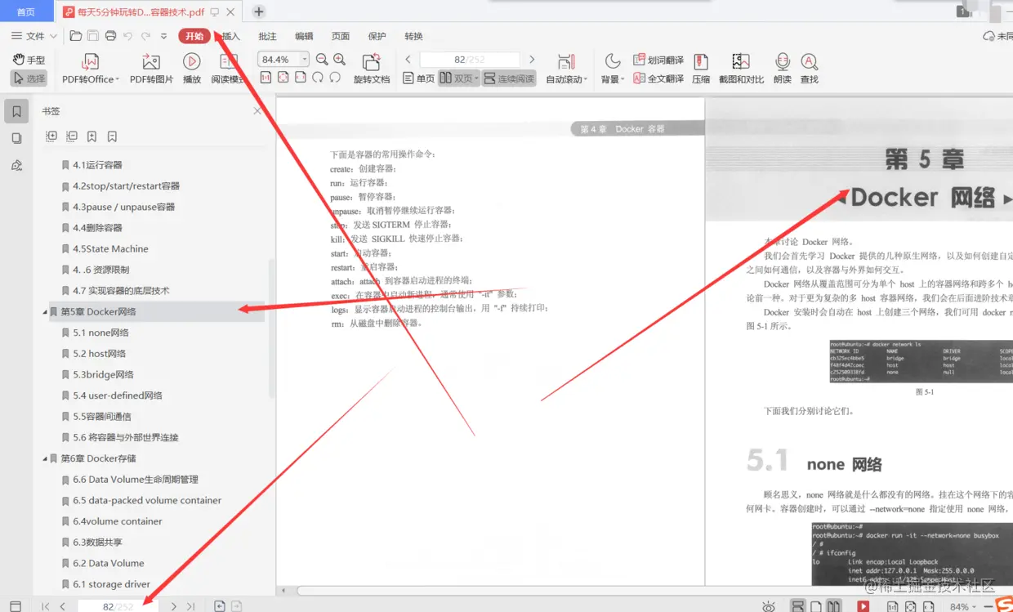
Task: Select the 手型 hand tool
Action: [29, 60]
